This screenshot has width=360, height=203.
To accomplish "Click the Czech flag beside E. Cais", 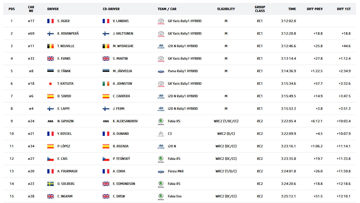I will coord(51,159).
